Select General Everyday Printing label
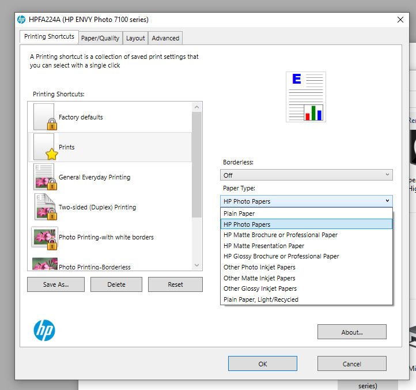Screen dimensions: 416x390 pos(94,177)
